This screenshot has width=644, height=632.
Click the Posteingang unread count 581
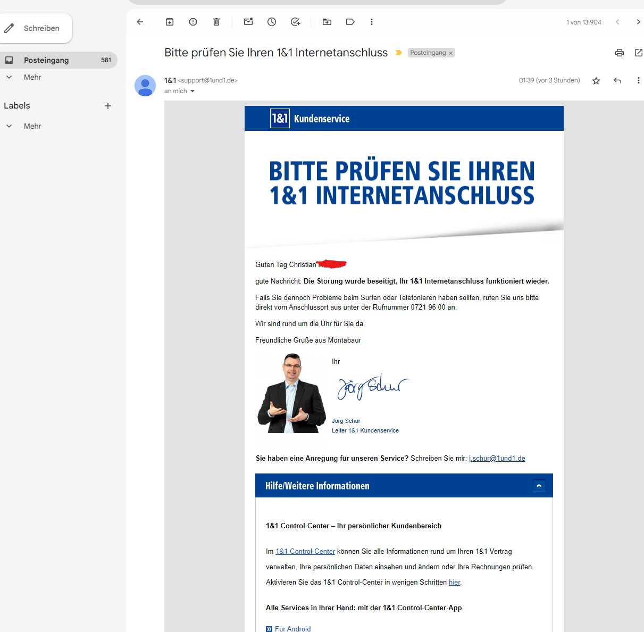pos(106,60)
